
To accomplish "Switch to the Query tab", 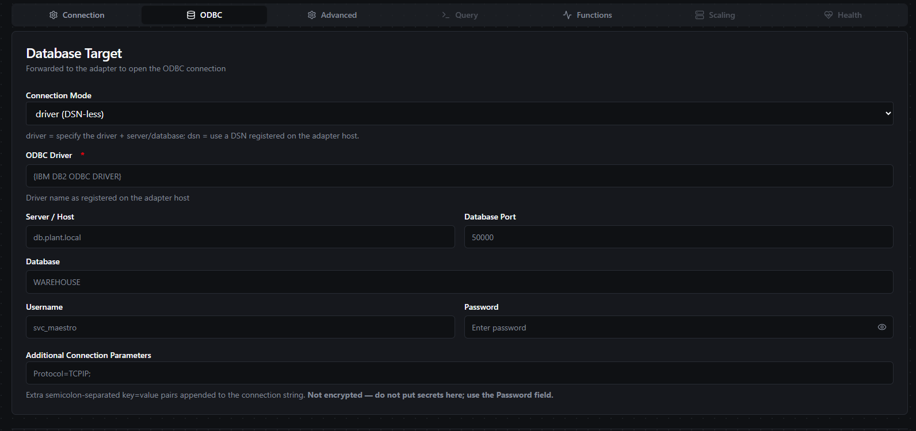I will pos(460,15).
